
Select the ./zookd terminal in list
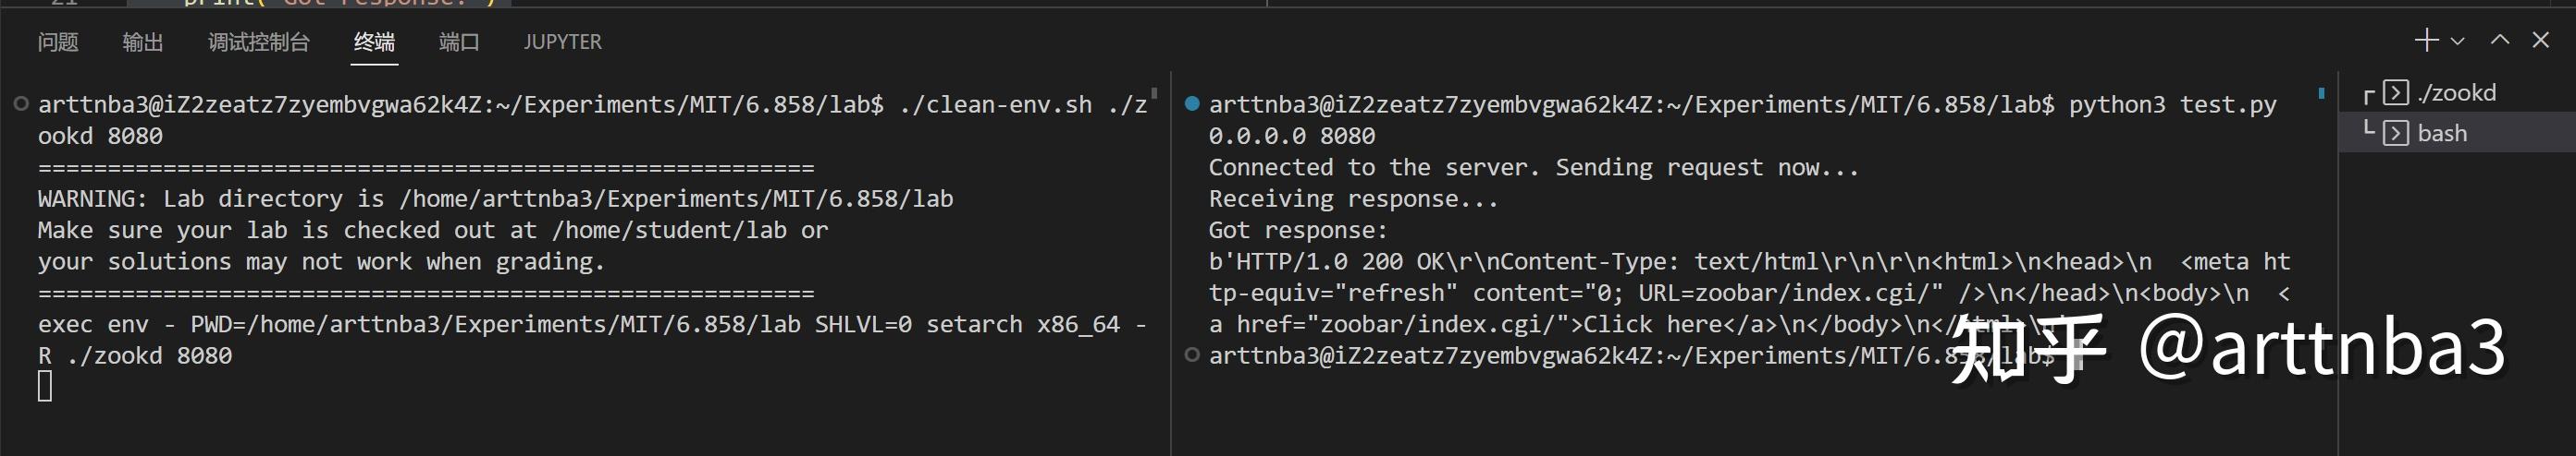point(2456,93)
